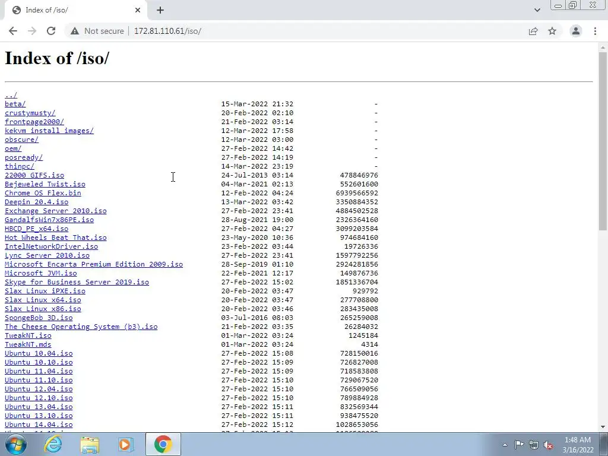Image resolution: width=608 pixels, height=456 pixels.
Task: Download Lync_Server_2010.iso
Action: point(47,255)
